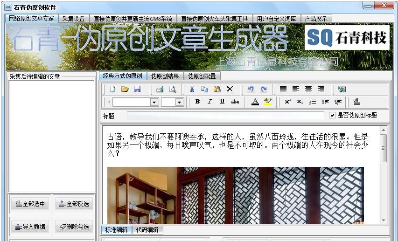Image resolution: width=398 pixels, height=241 pixels.
Task: Open the 用户自定义词库 tab
Action: point(276,19)
